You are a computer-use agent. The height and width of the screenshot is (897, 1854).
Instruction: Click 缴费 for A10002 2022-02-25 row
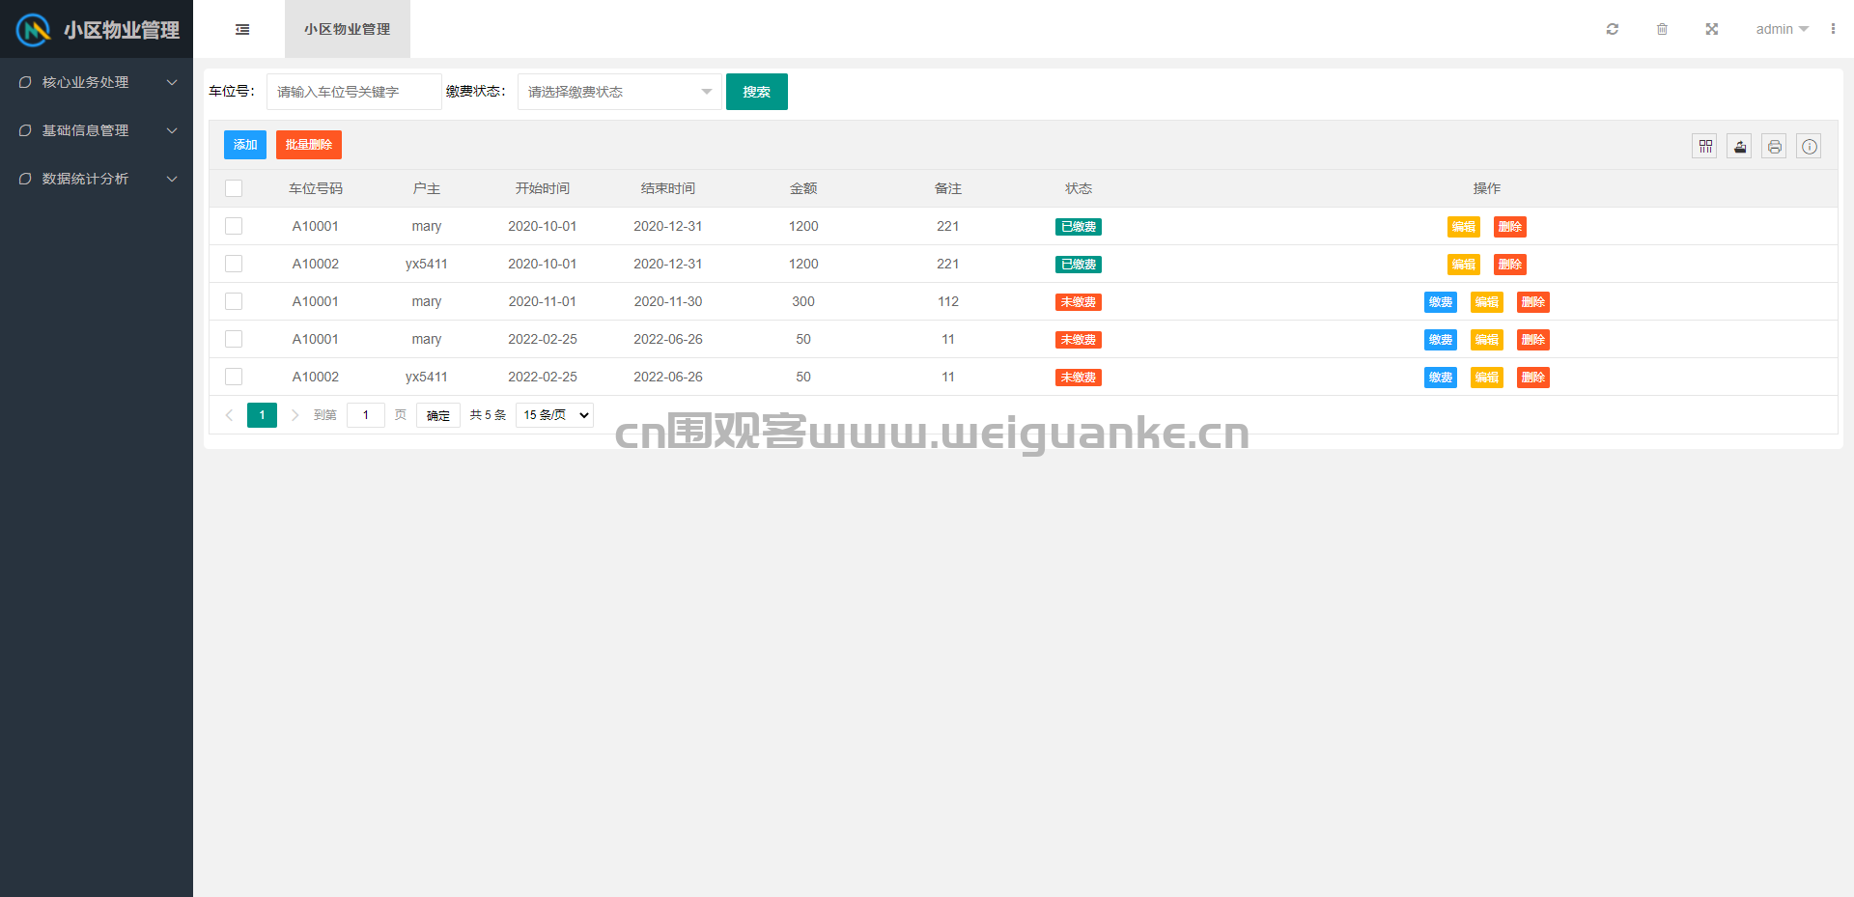1441,378
